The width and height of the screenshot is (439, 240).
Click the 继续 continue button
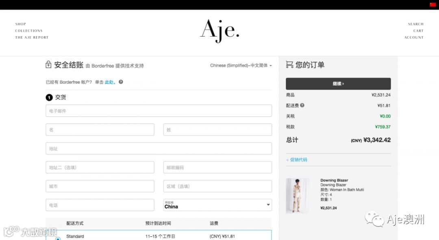(338, 84)
